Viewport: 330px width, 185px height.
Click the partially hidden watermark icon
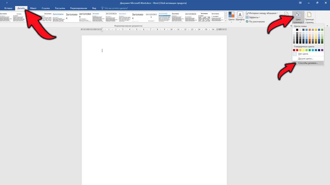(287, 15)
